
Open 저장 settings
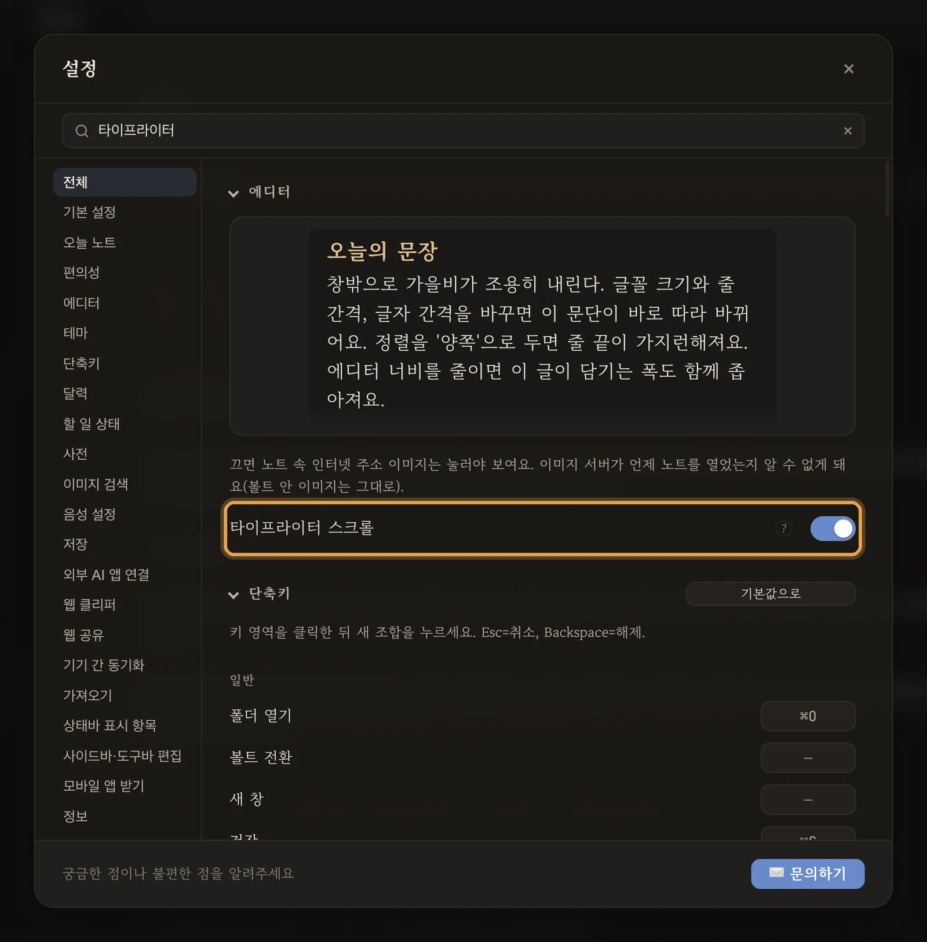(125, 544)
